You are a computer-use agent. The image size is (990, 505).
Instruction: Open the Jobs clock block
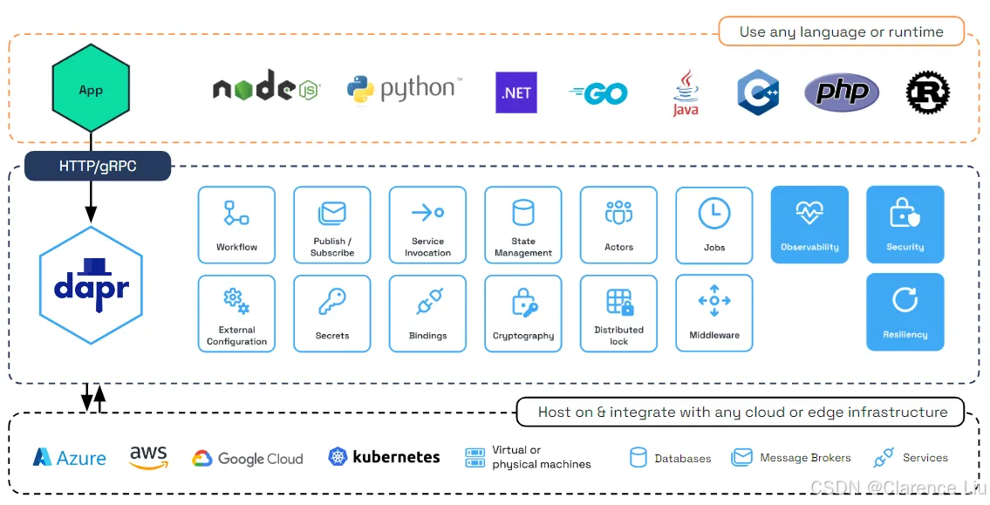(714, 225)
